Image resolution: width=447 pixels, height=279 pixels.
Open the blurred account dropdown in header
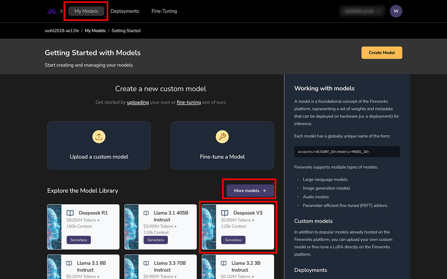pos(362,11)
